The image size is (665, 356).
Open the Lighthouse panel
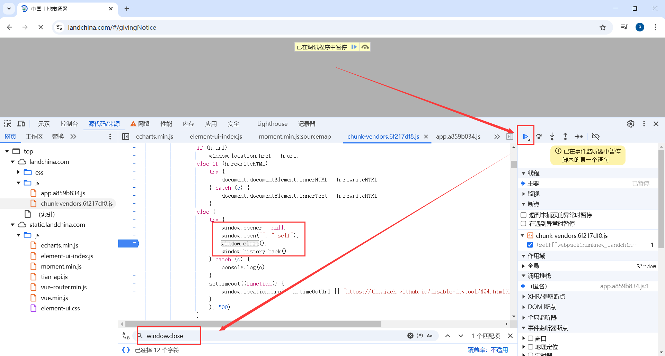click(272, 124)
